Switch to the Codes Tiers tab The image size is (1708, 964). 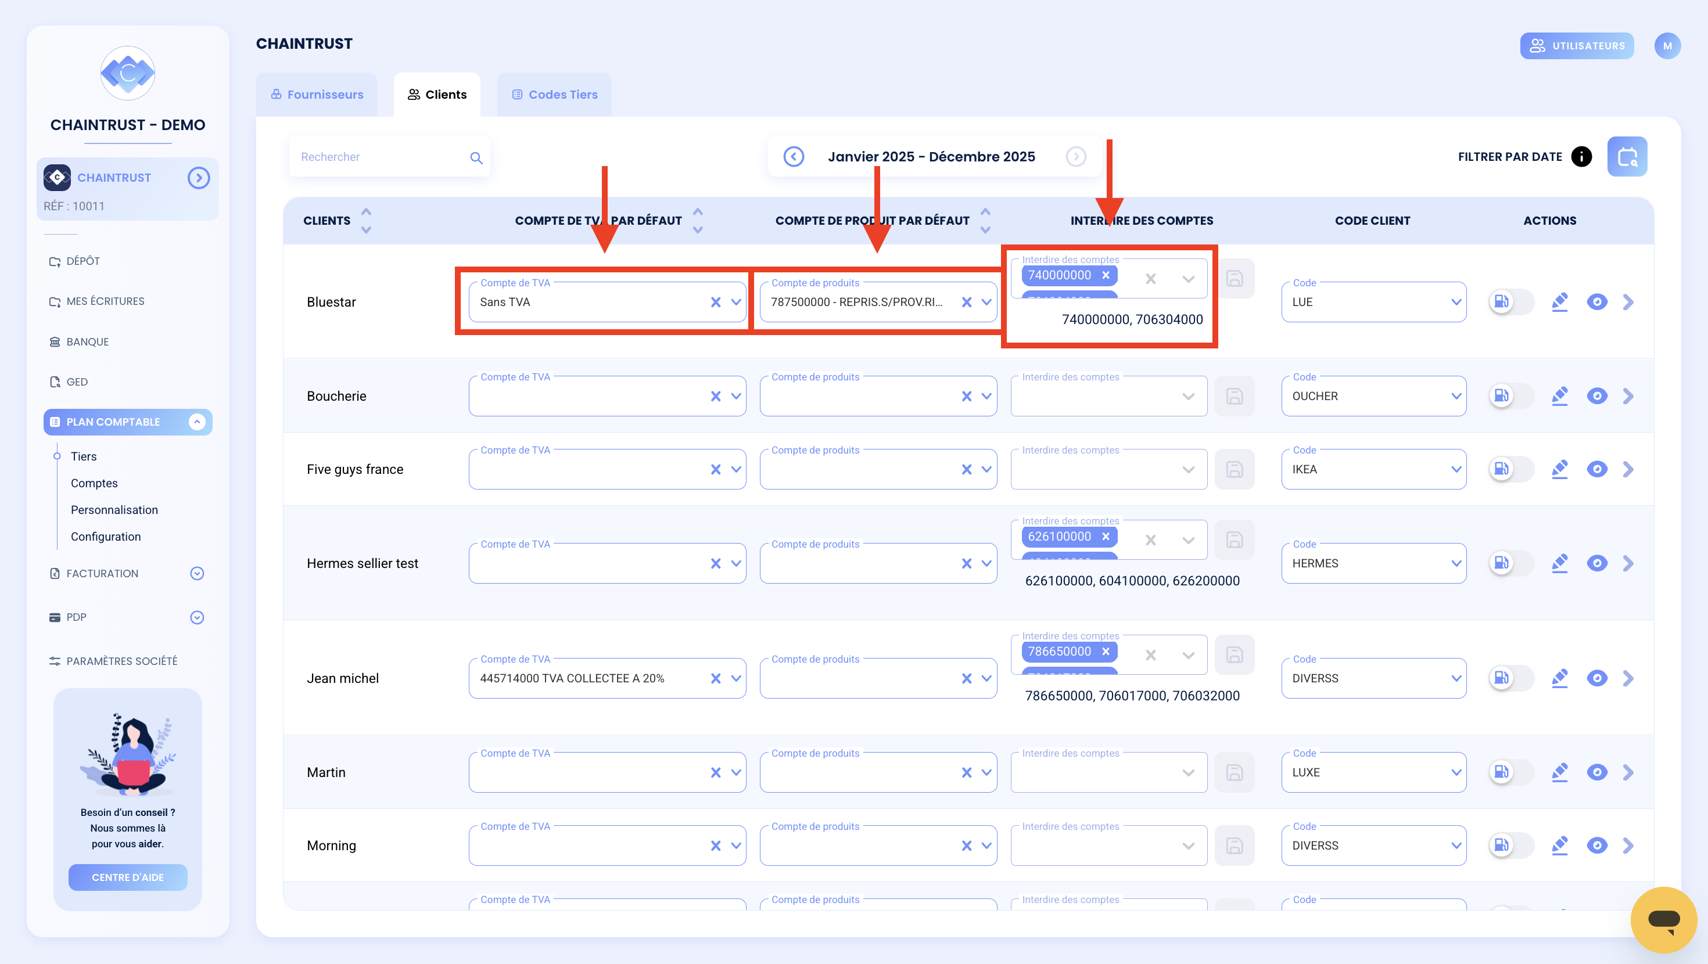click(554, 94)
